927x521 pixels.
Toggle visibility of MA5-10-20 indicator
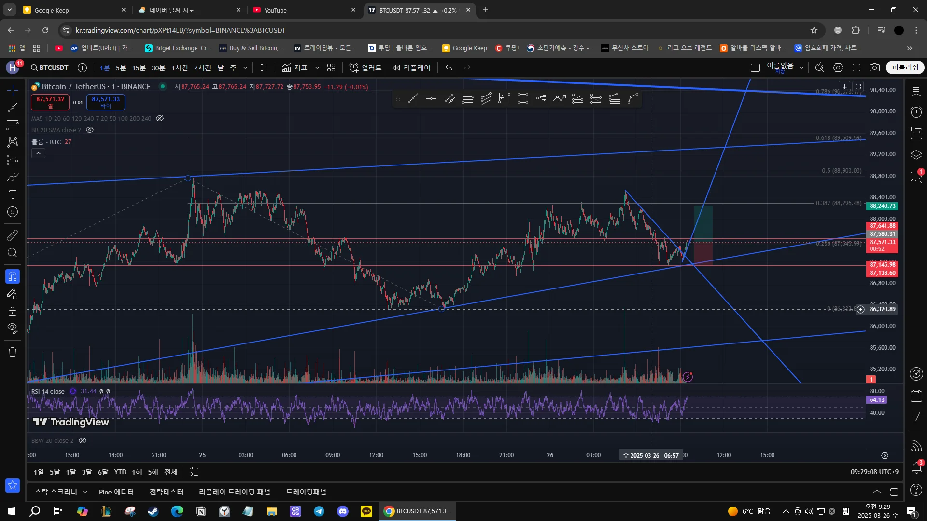click(160, 118)
